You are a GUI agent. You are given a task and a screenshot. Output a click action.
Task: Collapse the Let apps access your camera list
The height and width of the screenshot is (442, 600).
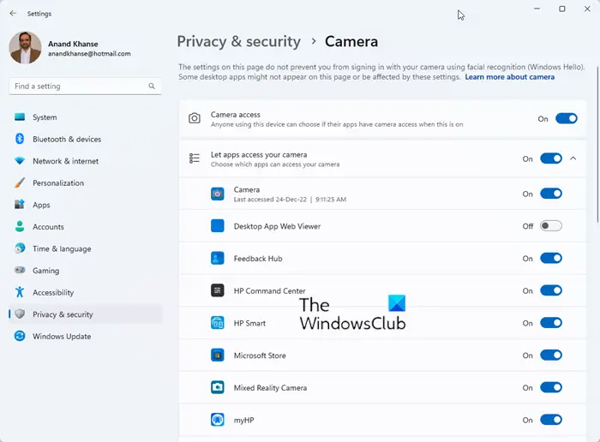pyautogui.click(x=573, y=158)
